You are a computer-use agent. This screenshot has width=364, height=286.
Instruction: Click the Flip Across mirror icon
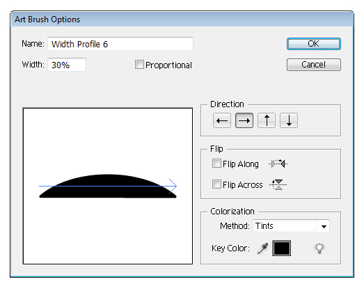point(278,185)
